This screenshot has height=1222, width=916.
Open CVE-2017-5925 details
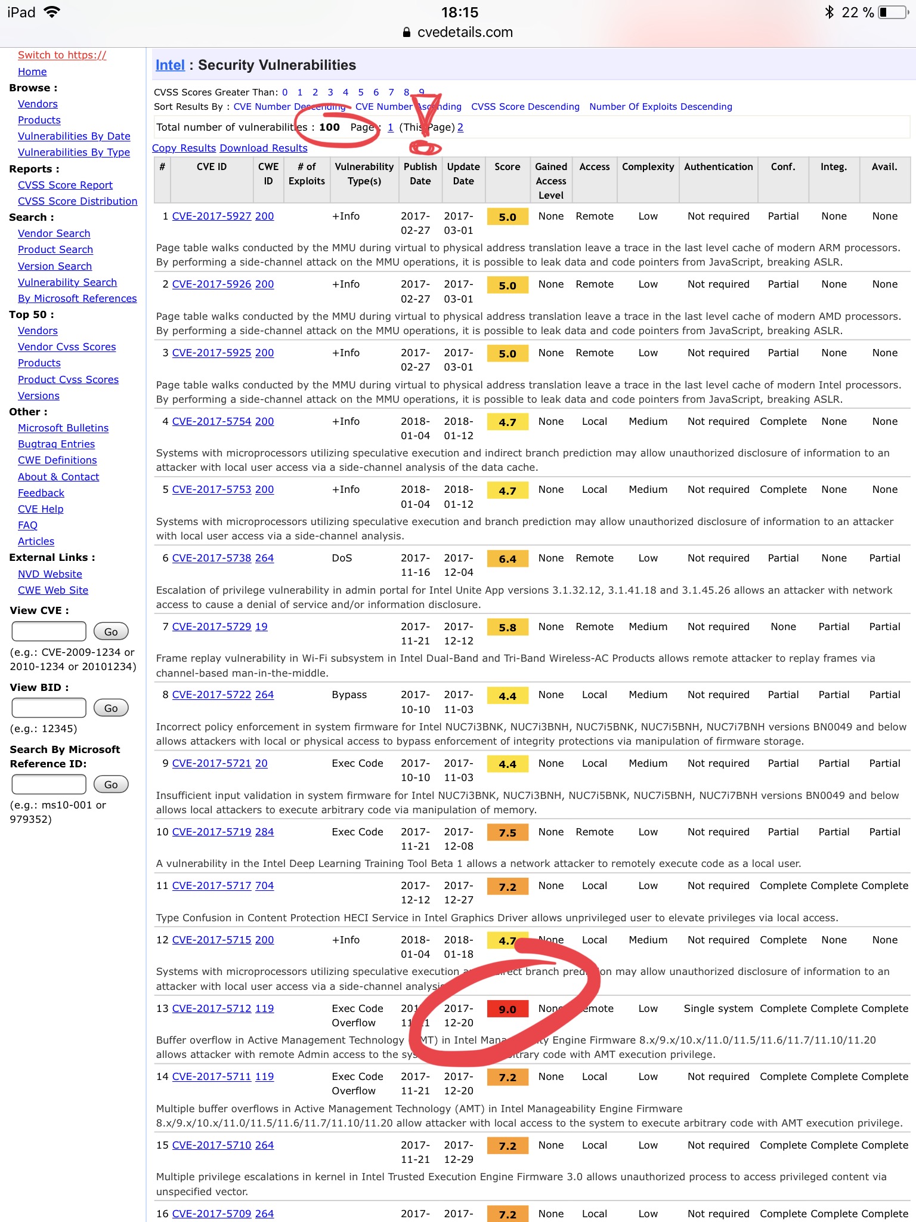[212, 353]
